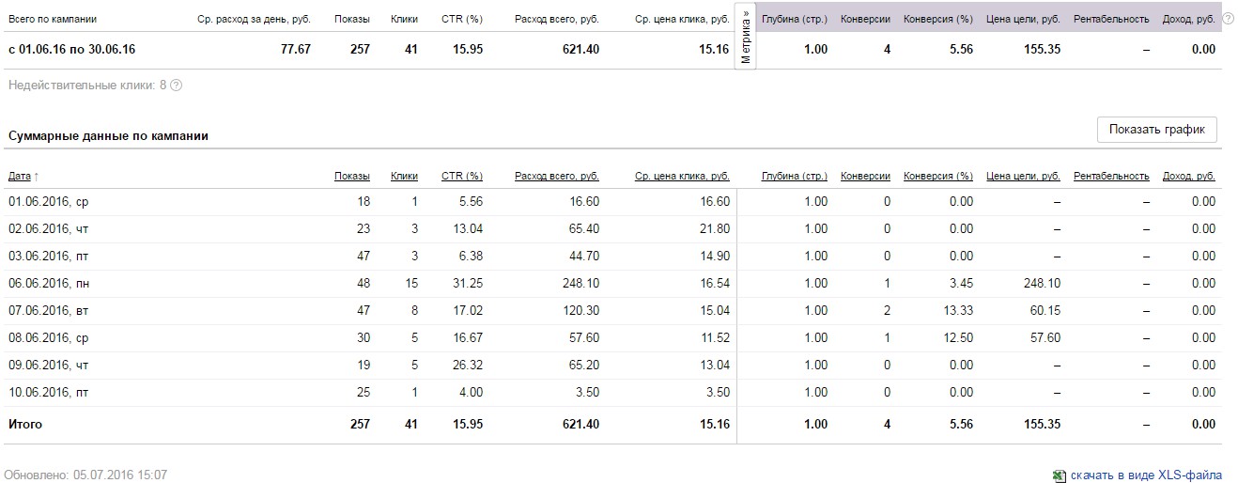Click the XLS file icon
1238x483 pixels.
coord(1060,475)
